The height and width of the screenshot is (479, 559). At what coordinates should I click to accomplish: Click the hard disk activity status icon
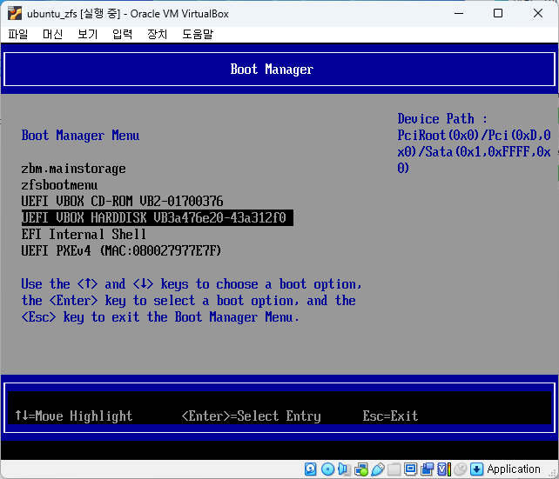[x=311, y=469]
